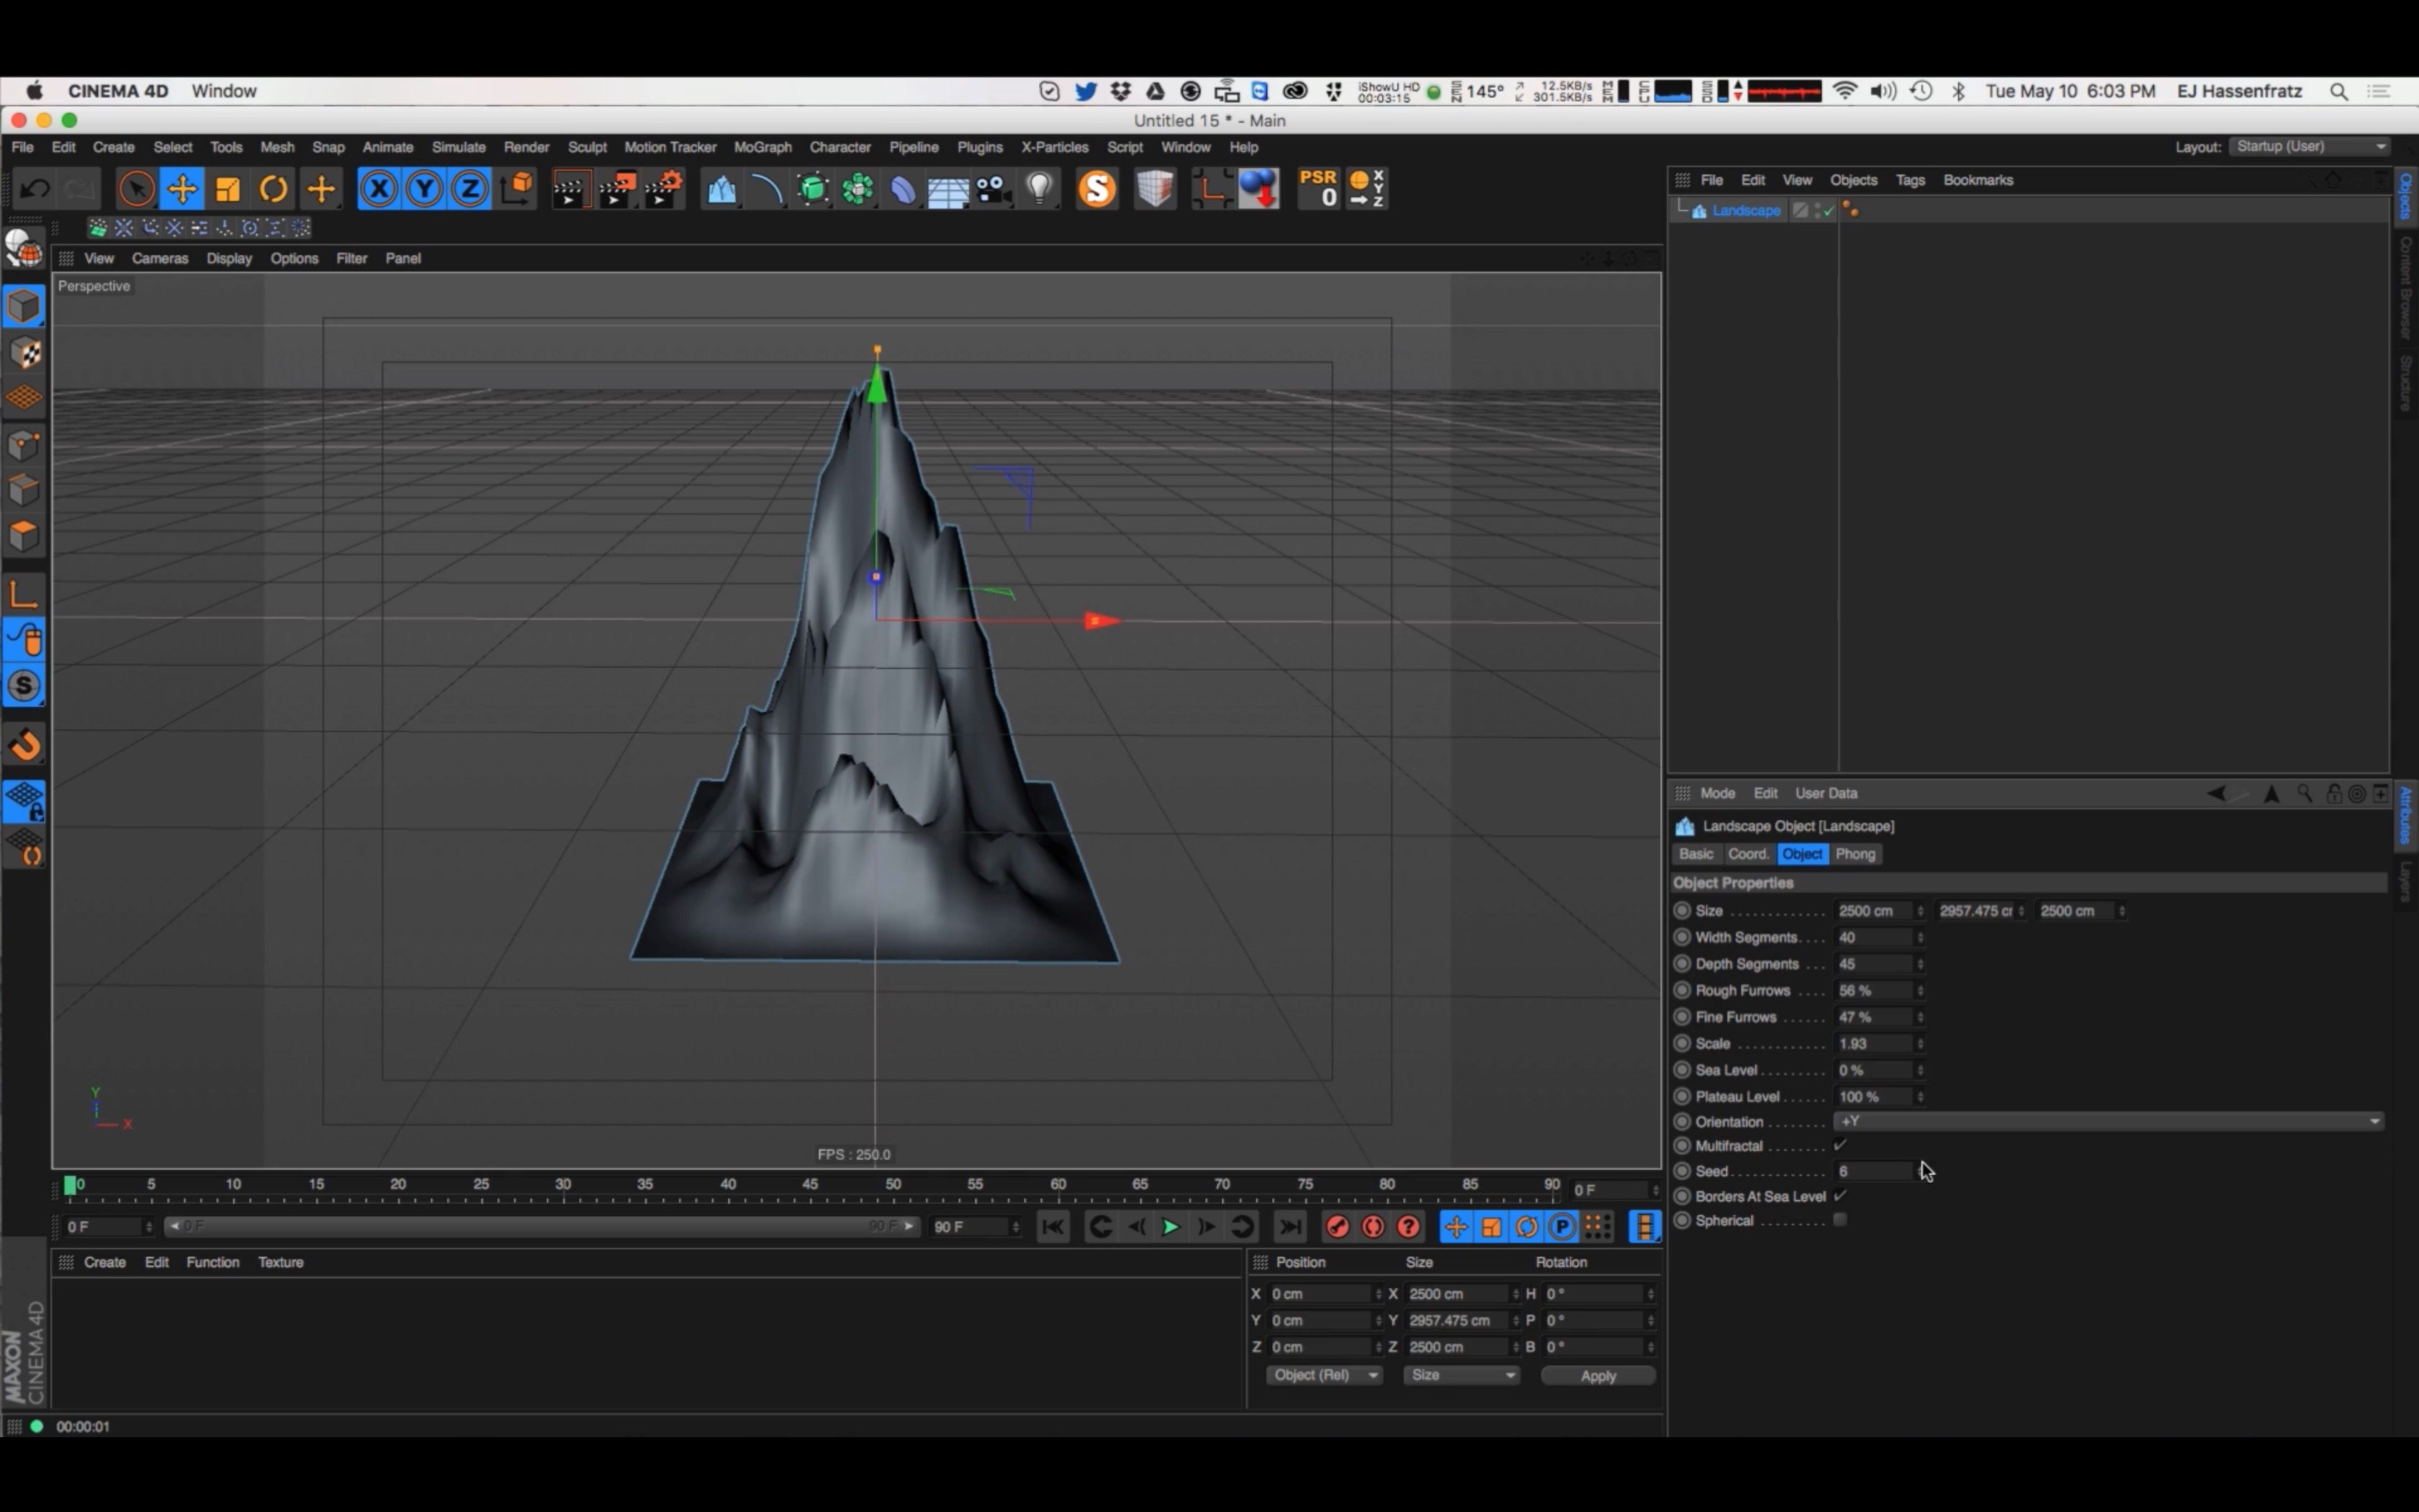Adjust Scale value stepper arrows
The image size is (2419, 1512).
[x=1920, y=1043]
